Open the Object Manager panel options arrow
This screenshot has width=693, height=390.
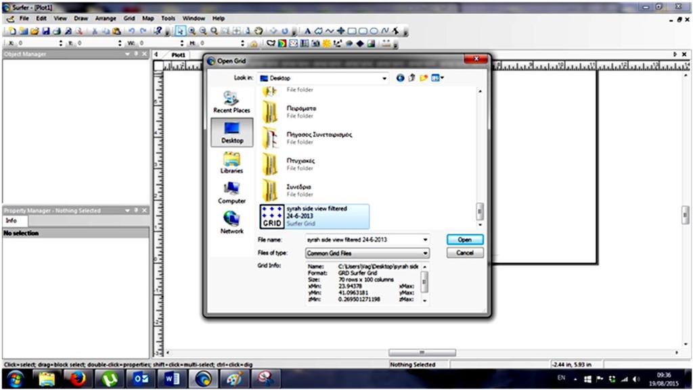coord(127,54)
